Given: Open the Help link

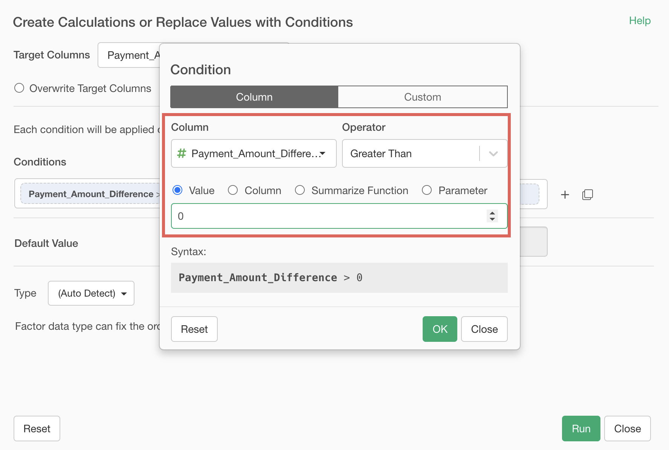Looking at the screenshot, I should pyautogui.click(x=640, y=21).
